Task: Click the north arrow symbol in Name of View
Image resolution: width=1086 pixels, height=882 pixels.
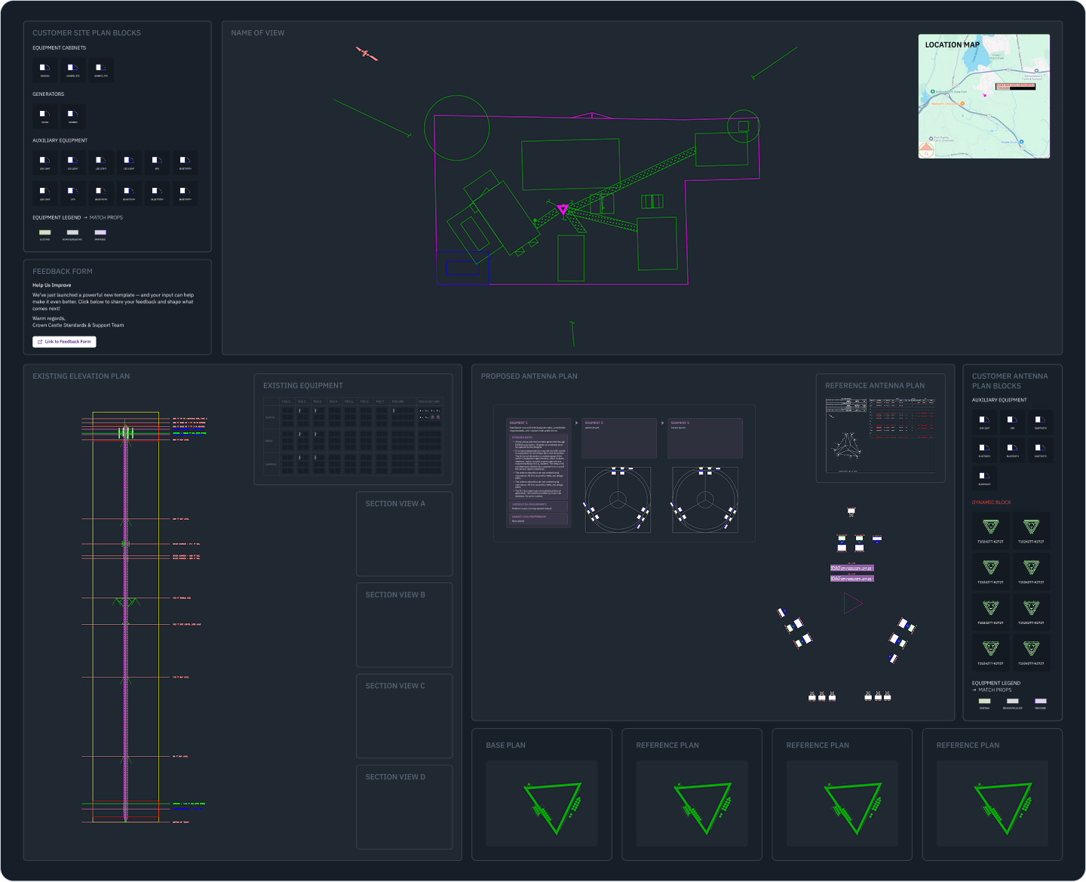Action: (x=367, y=54)
